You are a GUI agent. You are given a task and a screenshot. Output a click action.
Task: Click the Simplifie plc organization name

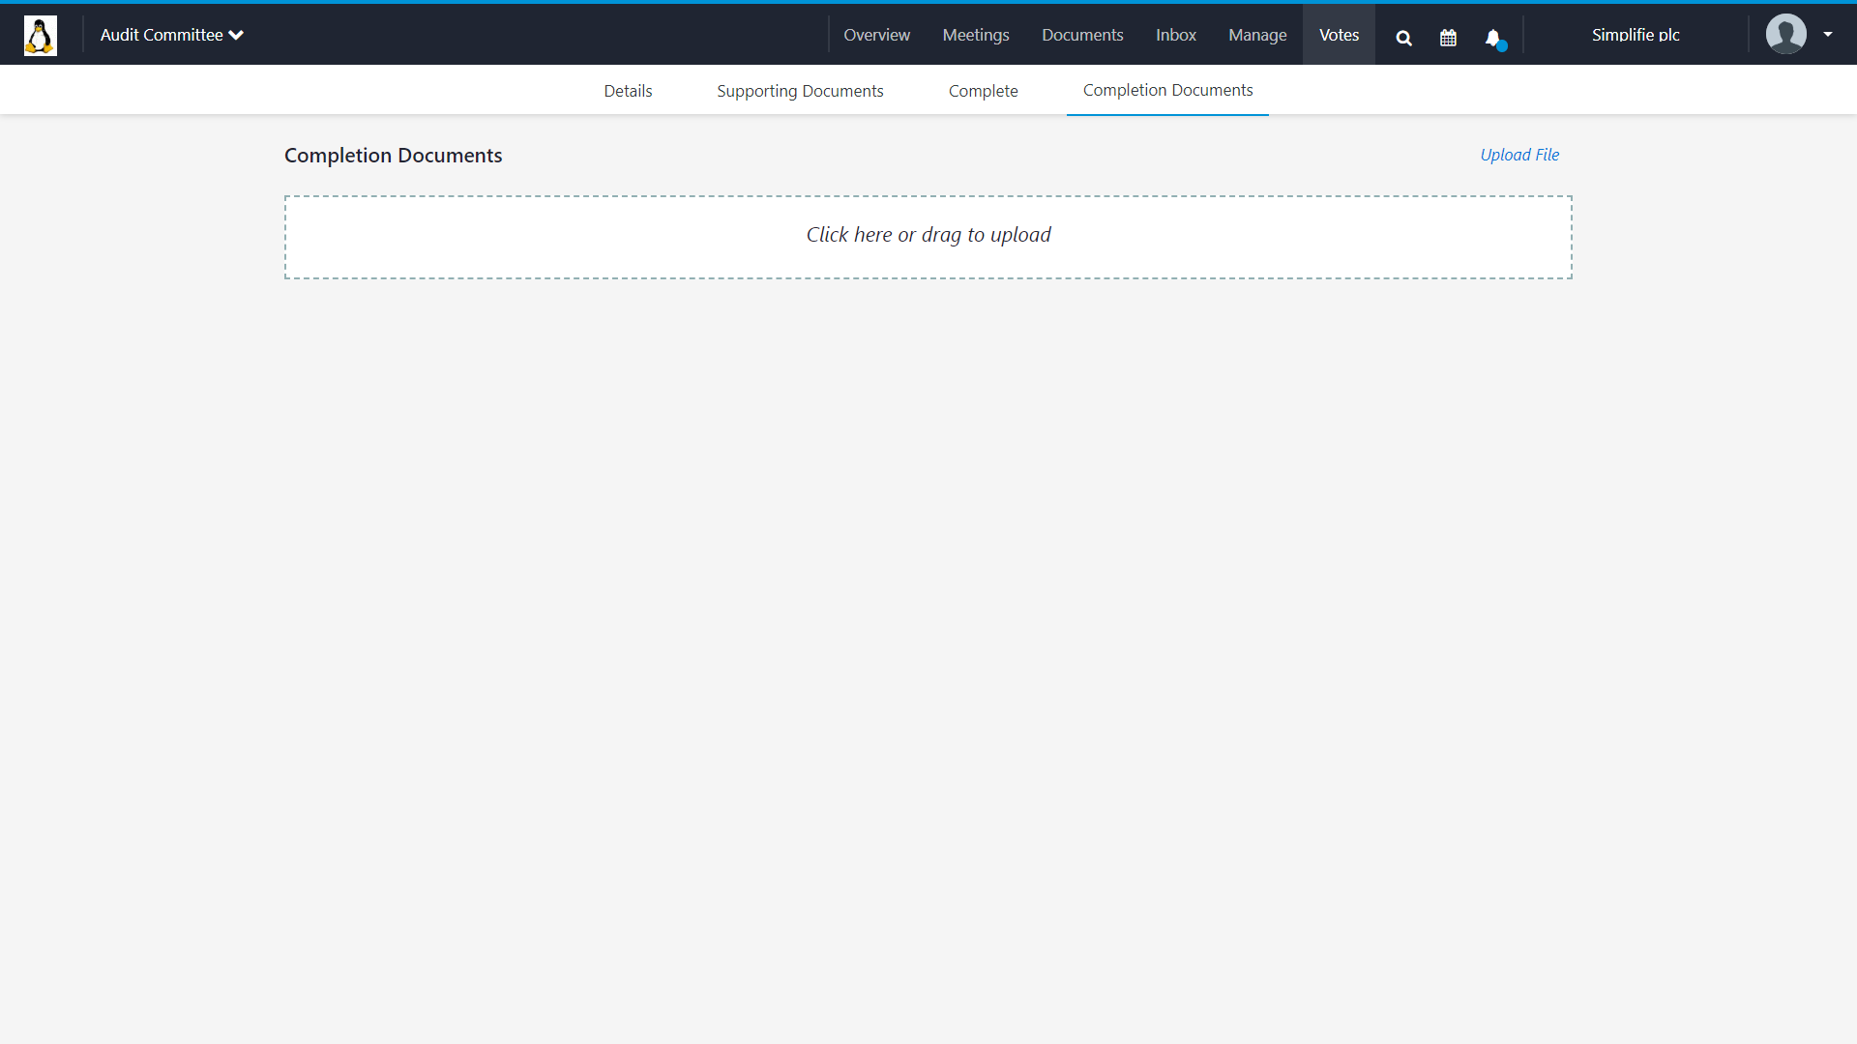tap(1636, 35)
